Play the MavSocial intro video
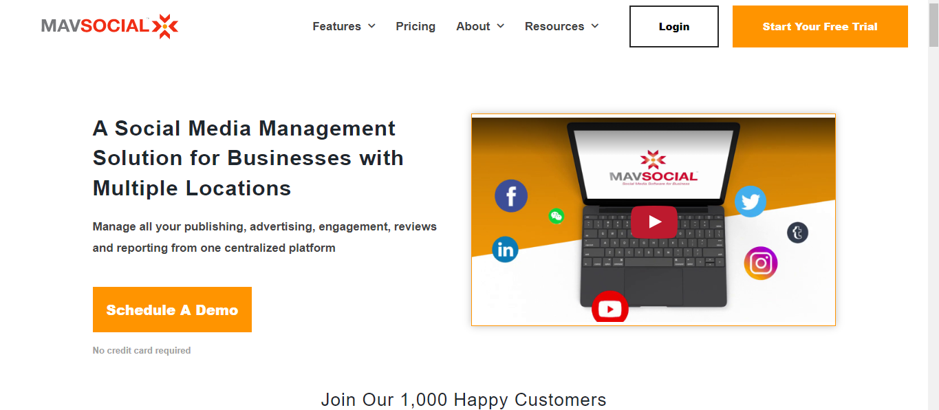This screenshot has width=939, height=410. 654,222
